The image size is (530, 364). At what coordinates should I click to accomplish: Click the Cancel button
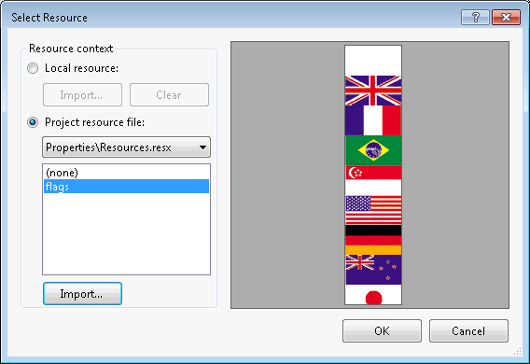(468, 331)
